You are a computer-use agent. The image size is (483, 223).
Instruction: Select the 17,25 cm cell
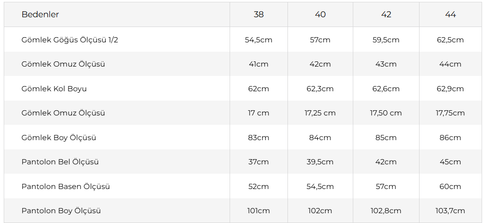[320, 113]
